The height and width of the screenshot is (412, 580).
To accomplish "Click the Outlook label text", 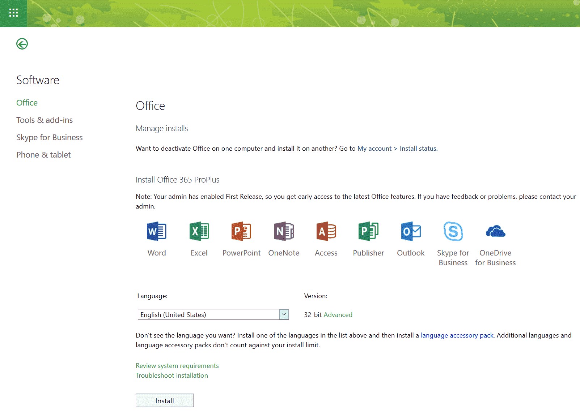I will pos(411,253).
